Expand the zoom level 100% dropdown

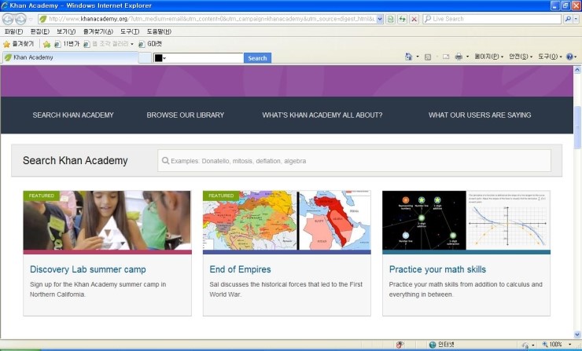point(570,345)
